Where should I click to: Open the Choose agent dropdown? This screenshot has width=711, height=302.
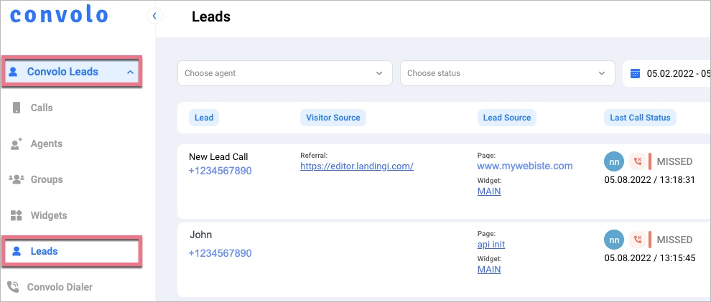point(284,73)
